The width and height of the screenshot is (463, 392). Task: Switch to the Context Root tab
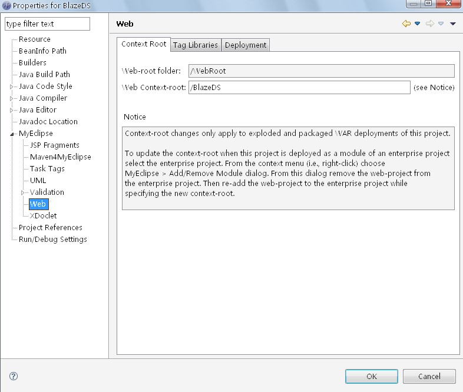144,44
